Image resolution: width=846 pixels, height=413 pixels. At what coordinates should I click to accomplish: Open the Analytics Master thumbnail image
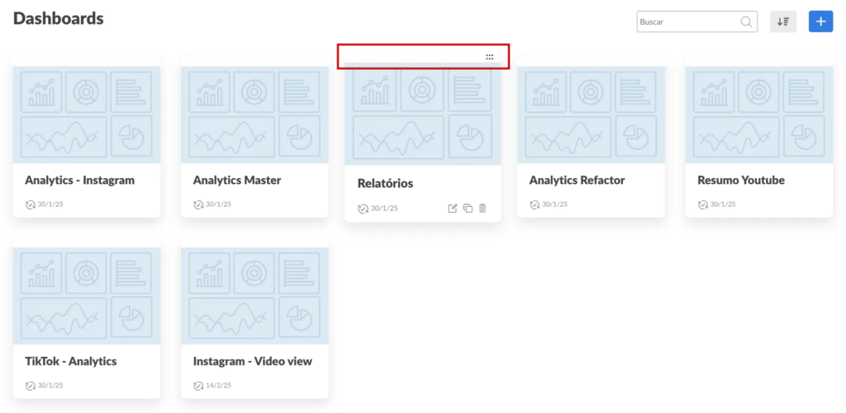coord(254,113)
